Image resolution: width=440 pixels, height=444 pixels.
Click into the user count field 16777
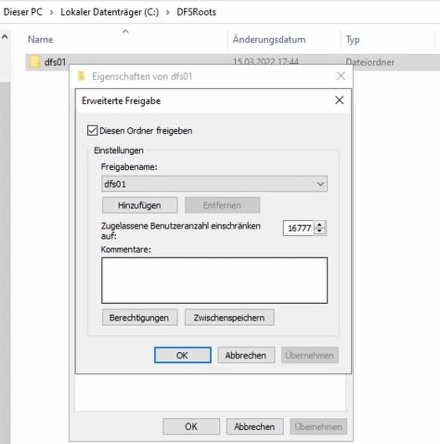click(299, 229)
